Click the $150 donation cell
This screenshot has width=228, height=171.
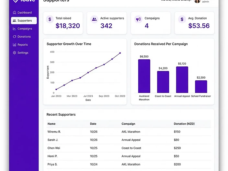tap(177, 132)
